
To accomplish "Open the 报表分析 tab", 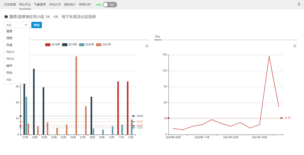I will point(85,5).
